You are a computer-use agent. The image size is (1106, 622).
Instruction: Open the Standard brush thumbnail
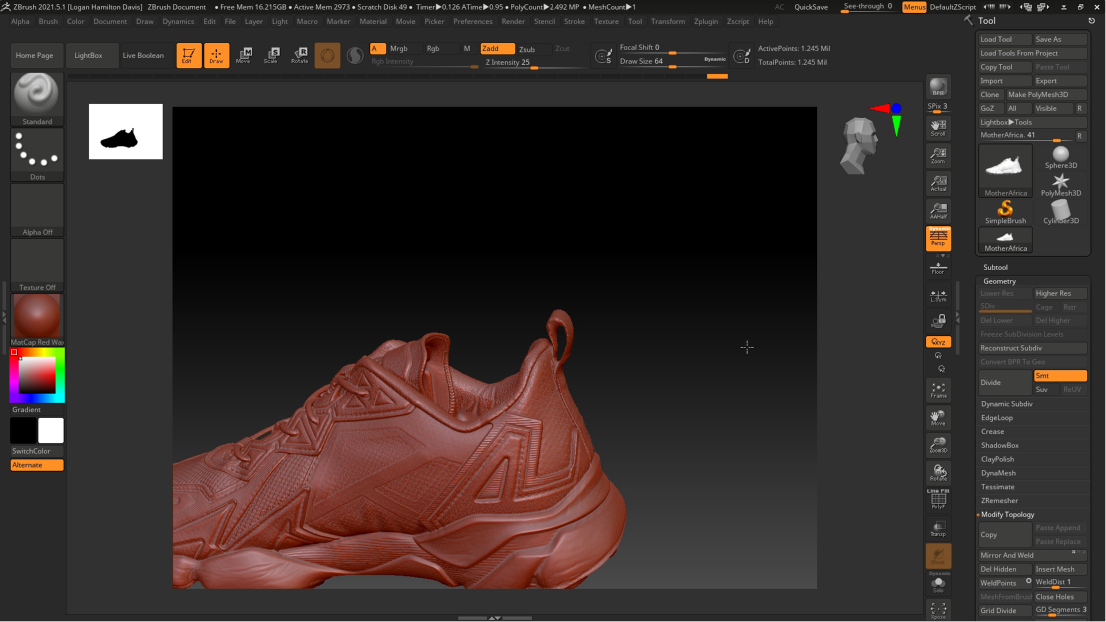pyautogui.click(x=37, y=98)
